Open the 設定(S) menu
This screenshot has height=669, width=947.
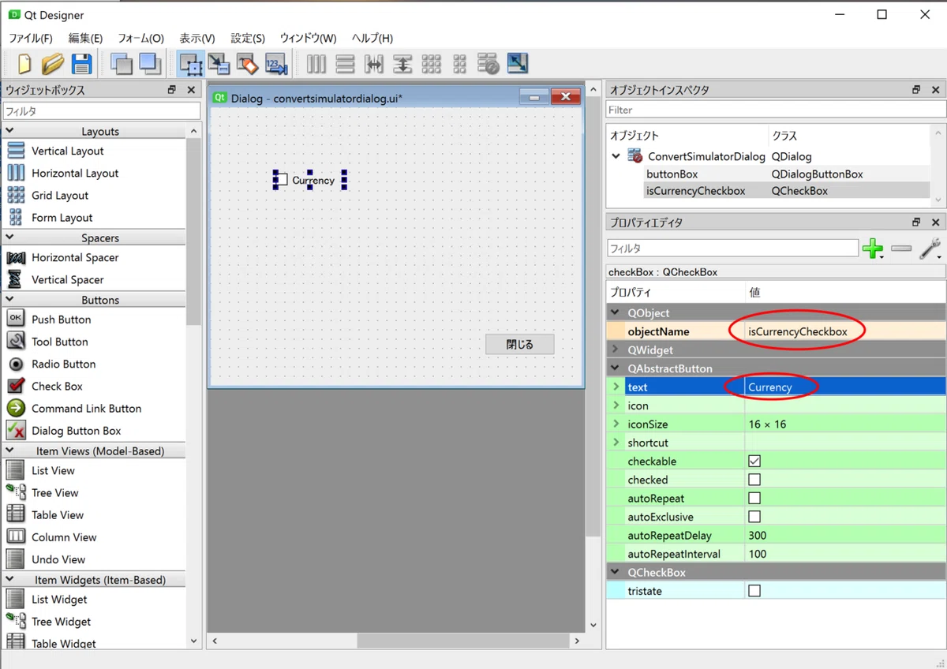click(x=248, y=38)
